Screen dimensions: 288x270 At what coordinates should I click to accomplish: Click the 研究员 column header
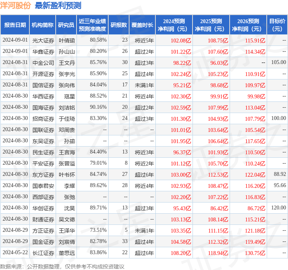point(66,25)
